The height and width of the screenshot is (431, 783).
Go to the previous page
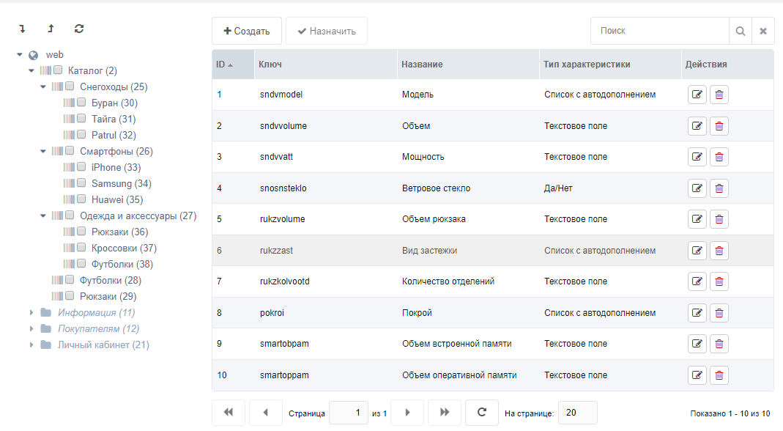coord(266,413)
